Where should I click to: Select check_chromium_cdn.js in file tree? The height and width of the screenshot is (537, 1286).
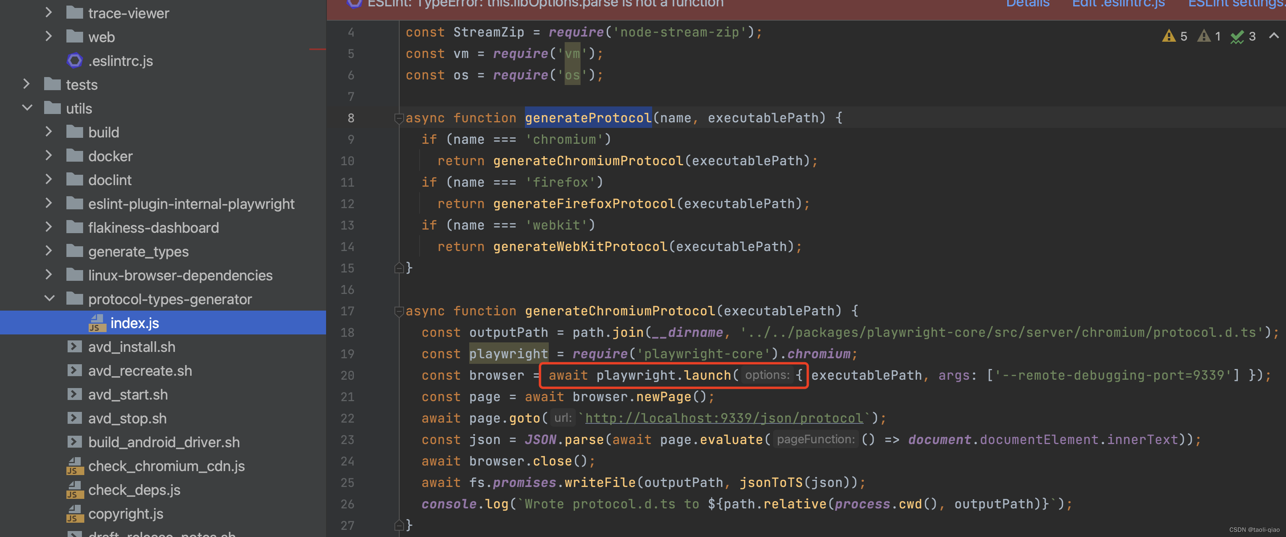coord(166,466)
